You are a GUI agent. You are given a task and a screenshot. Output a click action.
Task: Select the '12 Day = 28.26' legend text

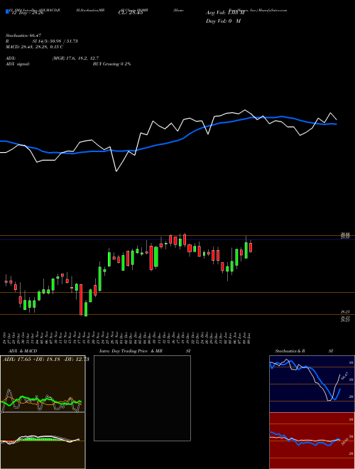pos(28,14)
